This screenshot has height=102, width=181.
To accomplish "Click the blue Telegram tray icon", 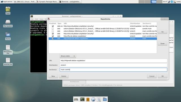I will 172,2.
